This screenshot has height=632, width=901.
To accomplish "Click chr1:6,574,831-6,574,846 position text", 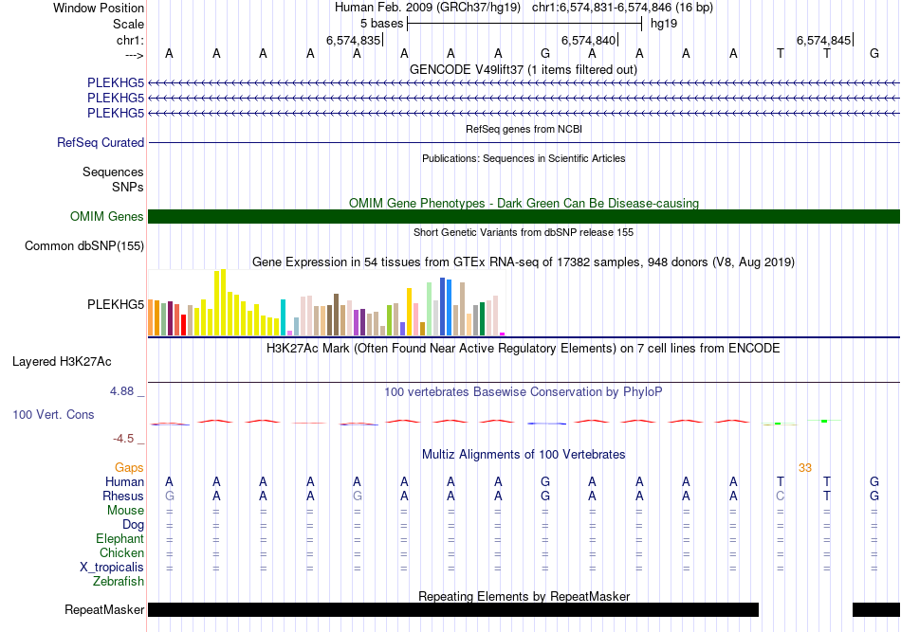I will point(622,8).
